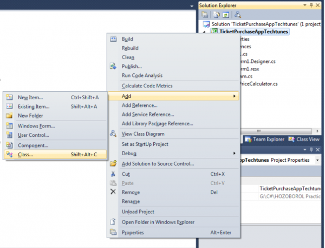This screenshot has height=248, width=325.
Task: Click the New Item icon in submenu
Action: click(x=9, y=97)
